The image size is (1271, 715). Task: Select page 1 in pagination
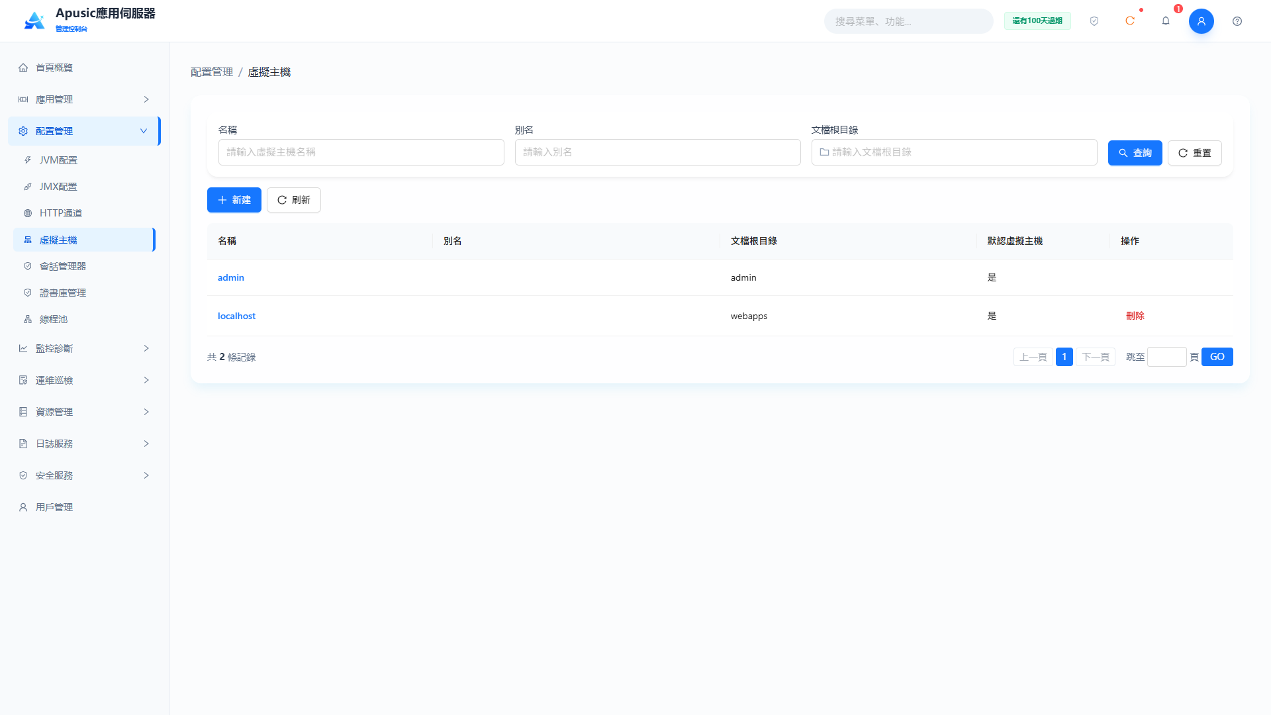[x=1064, y=357]
